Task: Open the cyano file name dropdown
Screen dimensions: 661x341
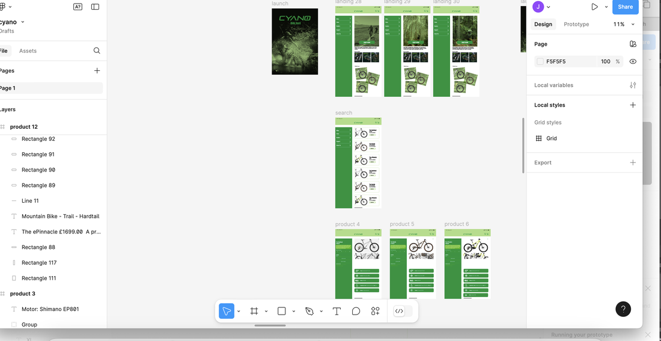Action: pos(23,22)
